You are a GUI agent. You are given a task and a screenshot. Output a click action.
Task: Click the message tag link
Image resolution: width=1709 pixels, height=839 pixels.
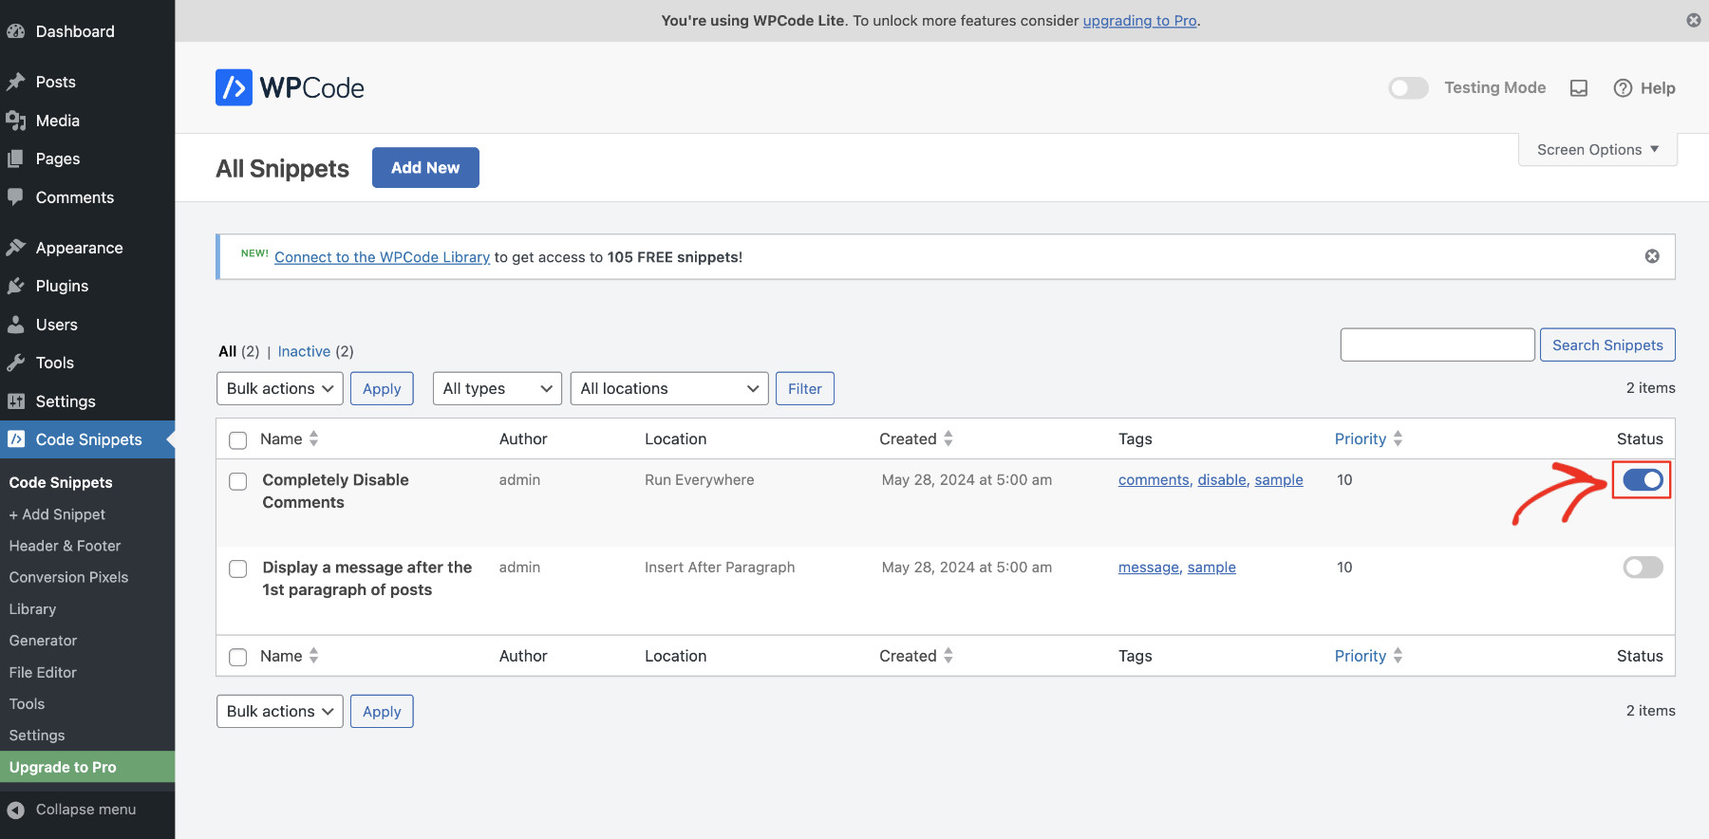point(1148,568)
